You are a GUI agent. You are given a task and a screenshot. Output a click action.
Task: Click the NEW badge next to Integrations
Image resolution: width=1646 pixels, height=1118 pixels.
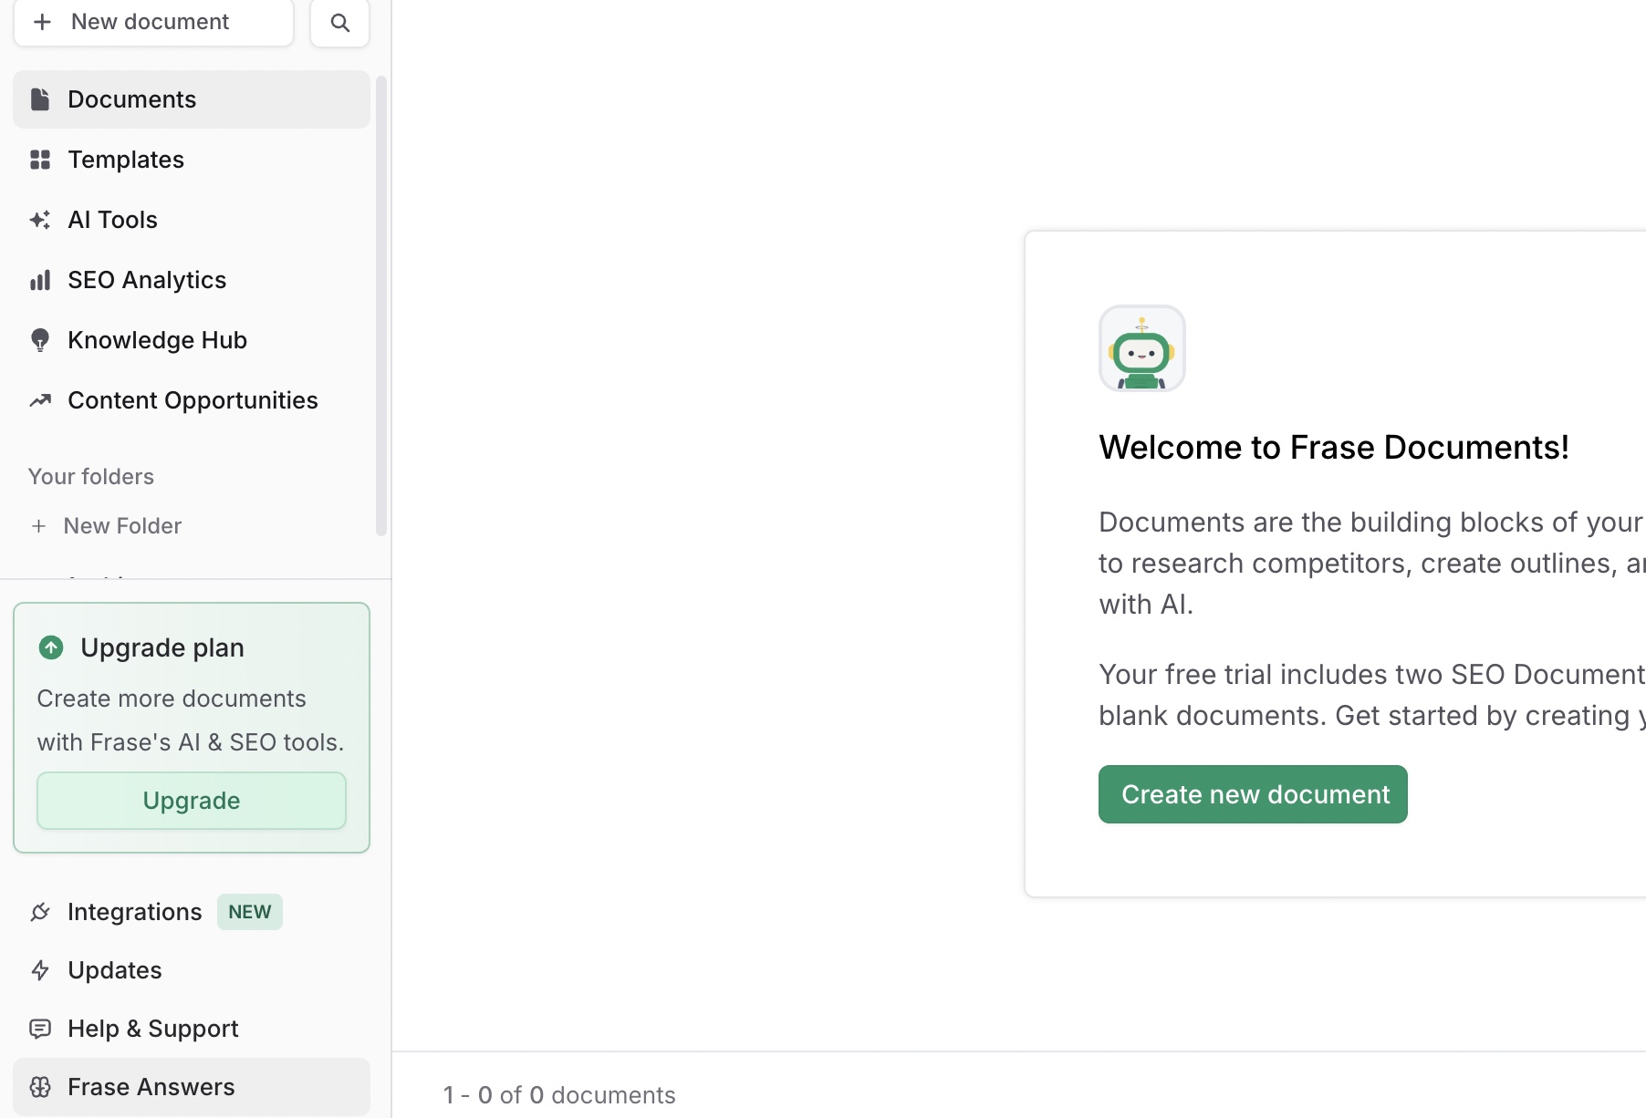(x=250, y=912)
